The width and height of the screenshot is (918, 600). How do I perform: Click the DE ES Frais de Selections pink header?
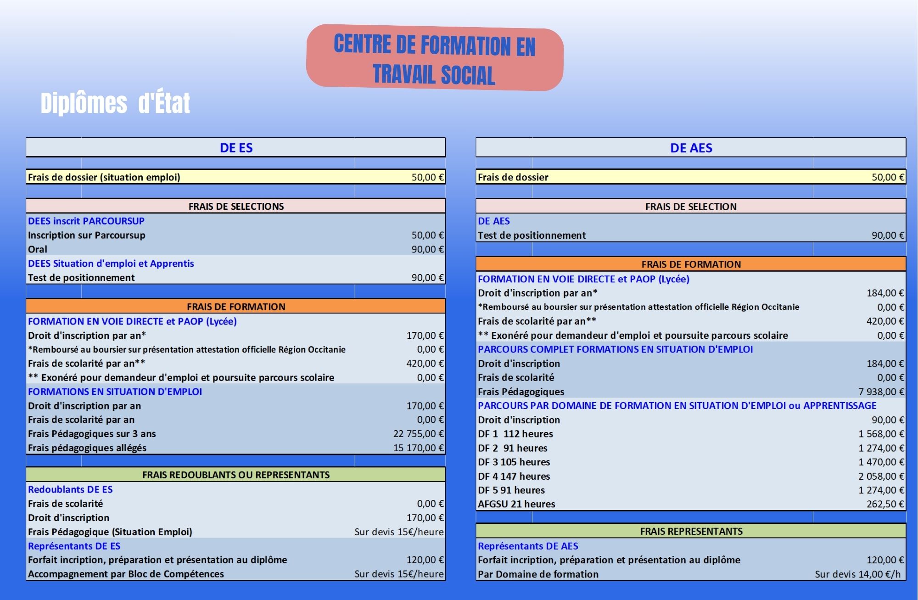point(236,206)
